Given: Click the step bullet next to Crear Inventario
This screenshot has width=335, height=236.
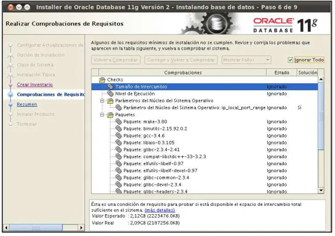Looking at the screenshot, I should [x=11, y=84].
